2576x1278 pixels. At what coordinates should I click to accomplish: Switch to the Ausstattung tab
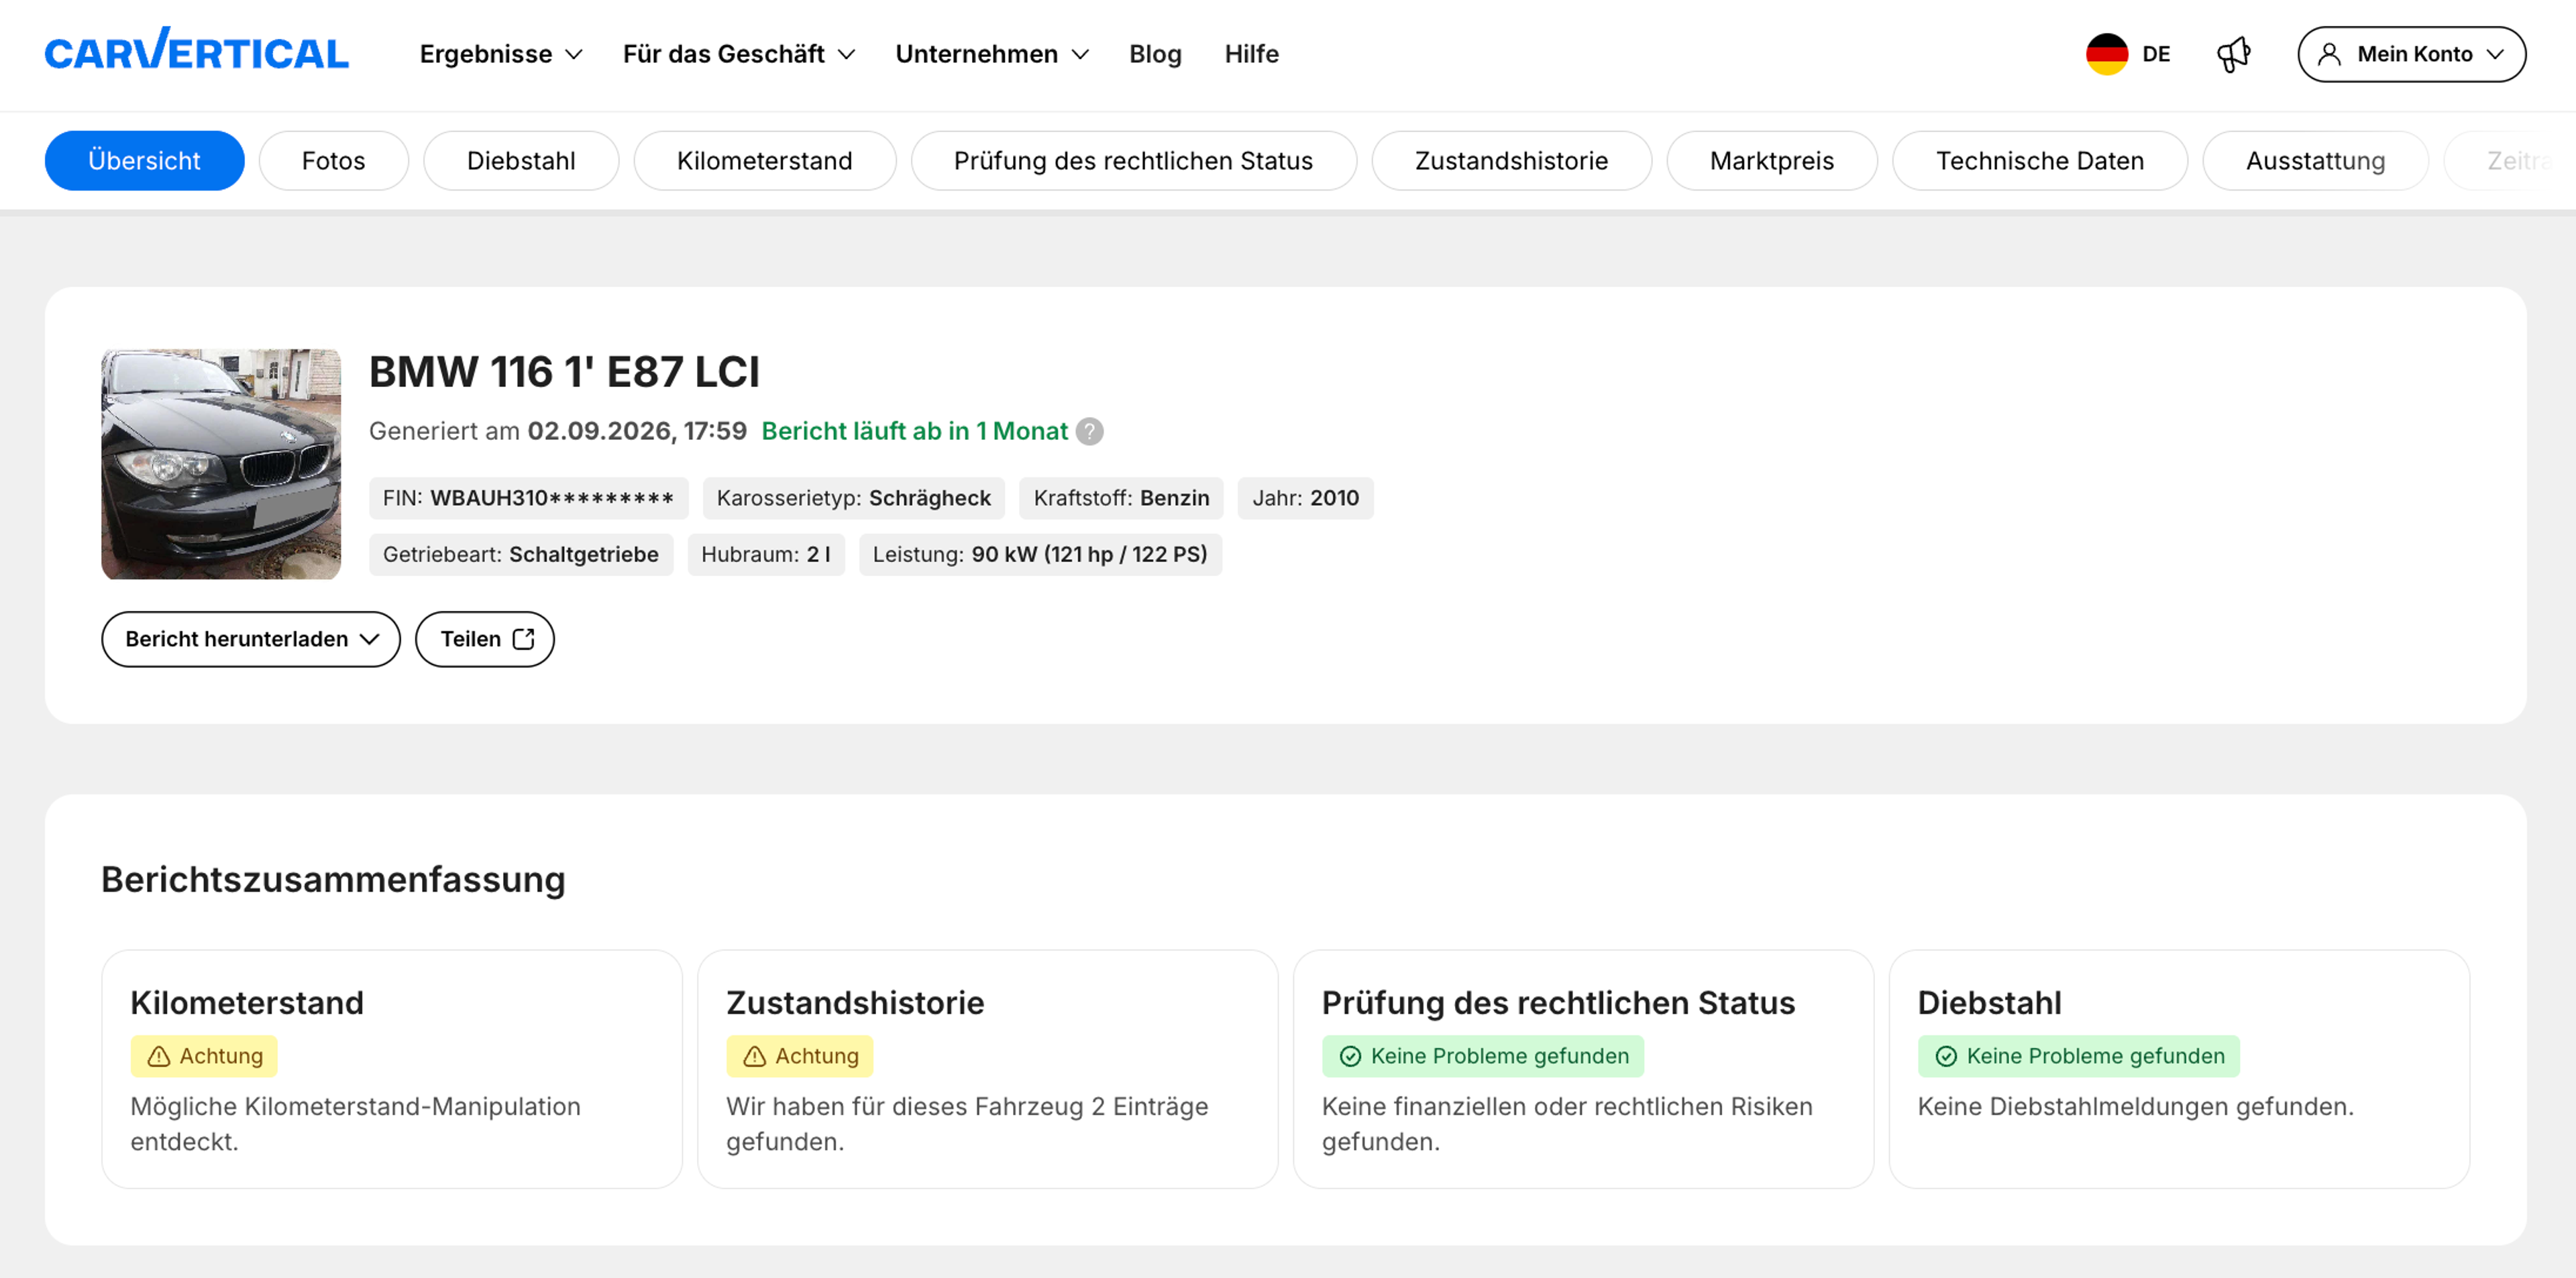coord(2316,160)
